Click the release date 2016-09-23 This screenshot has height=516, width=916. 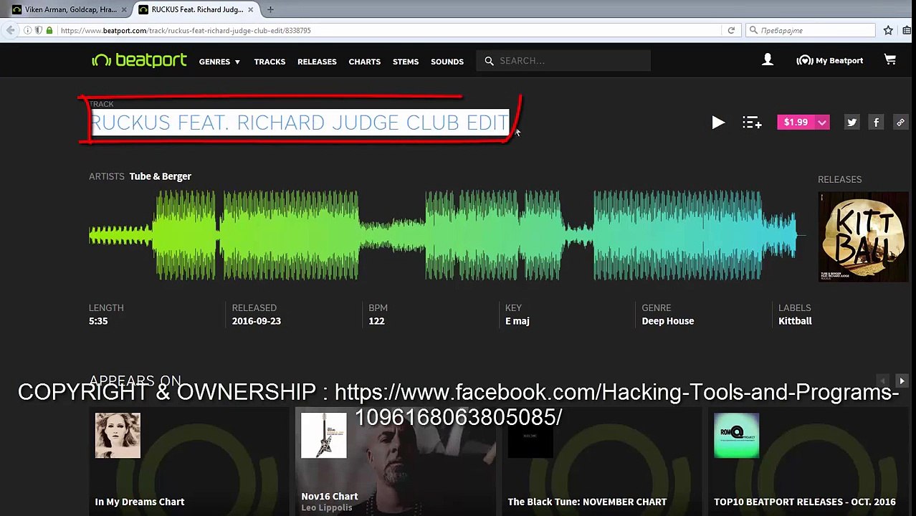(256, 321)
